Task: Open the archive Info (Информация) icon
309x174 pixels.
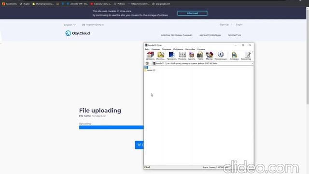Action: pyautogui.click(x=221, y=56)
